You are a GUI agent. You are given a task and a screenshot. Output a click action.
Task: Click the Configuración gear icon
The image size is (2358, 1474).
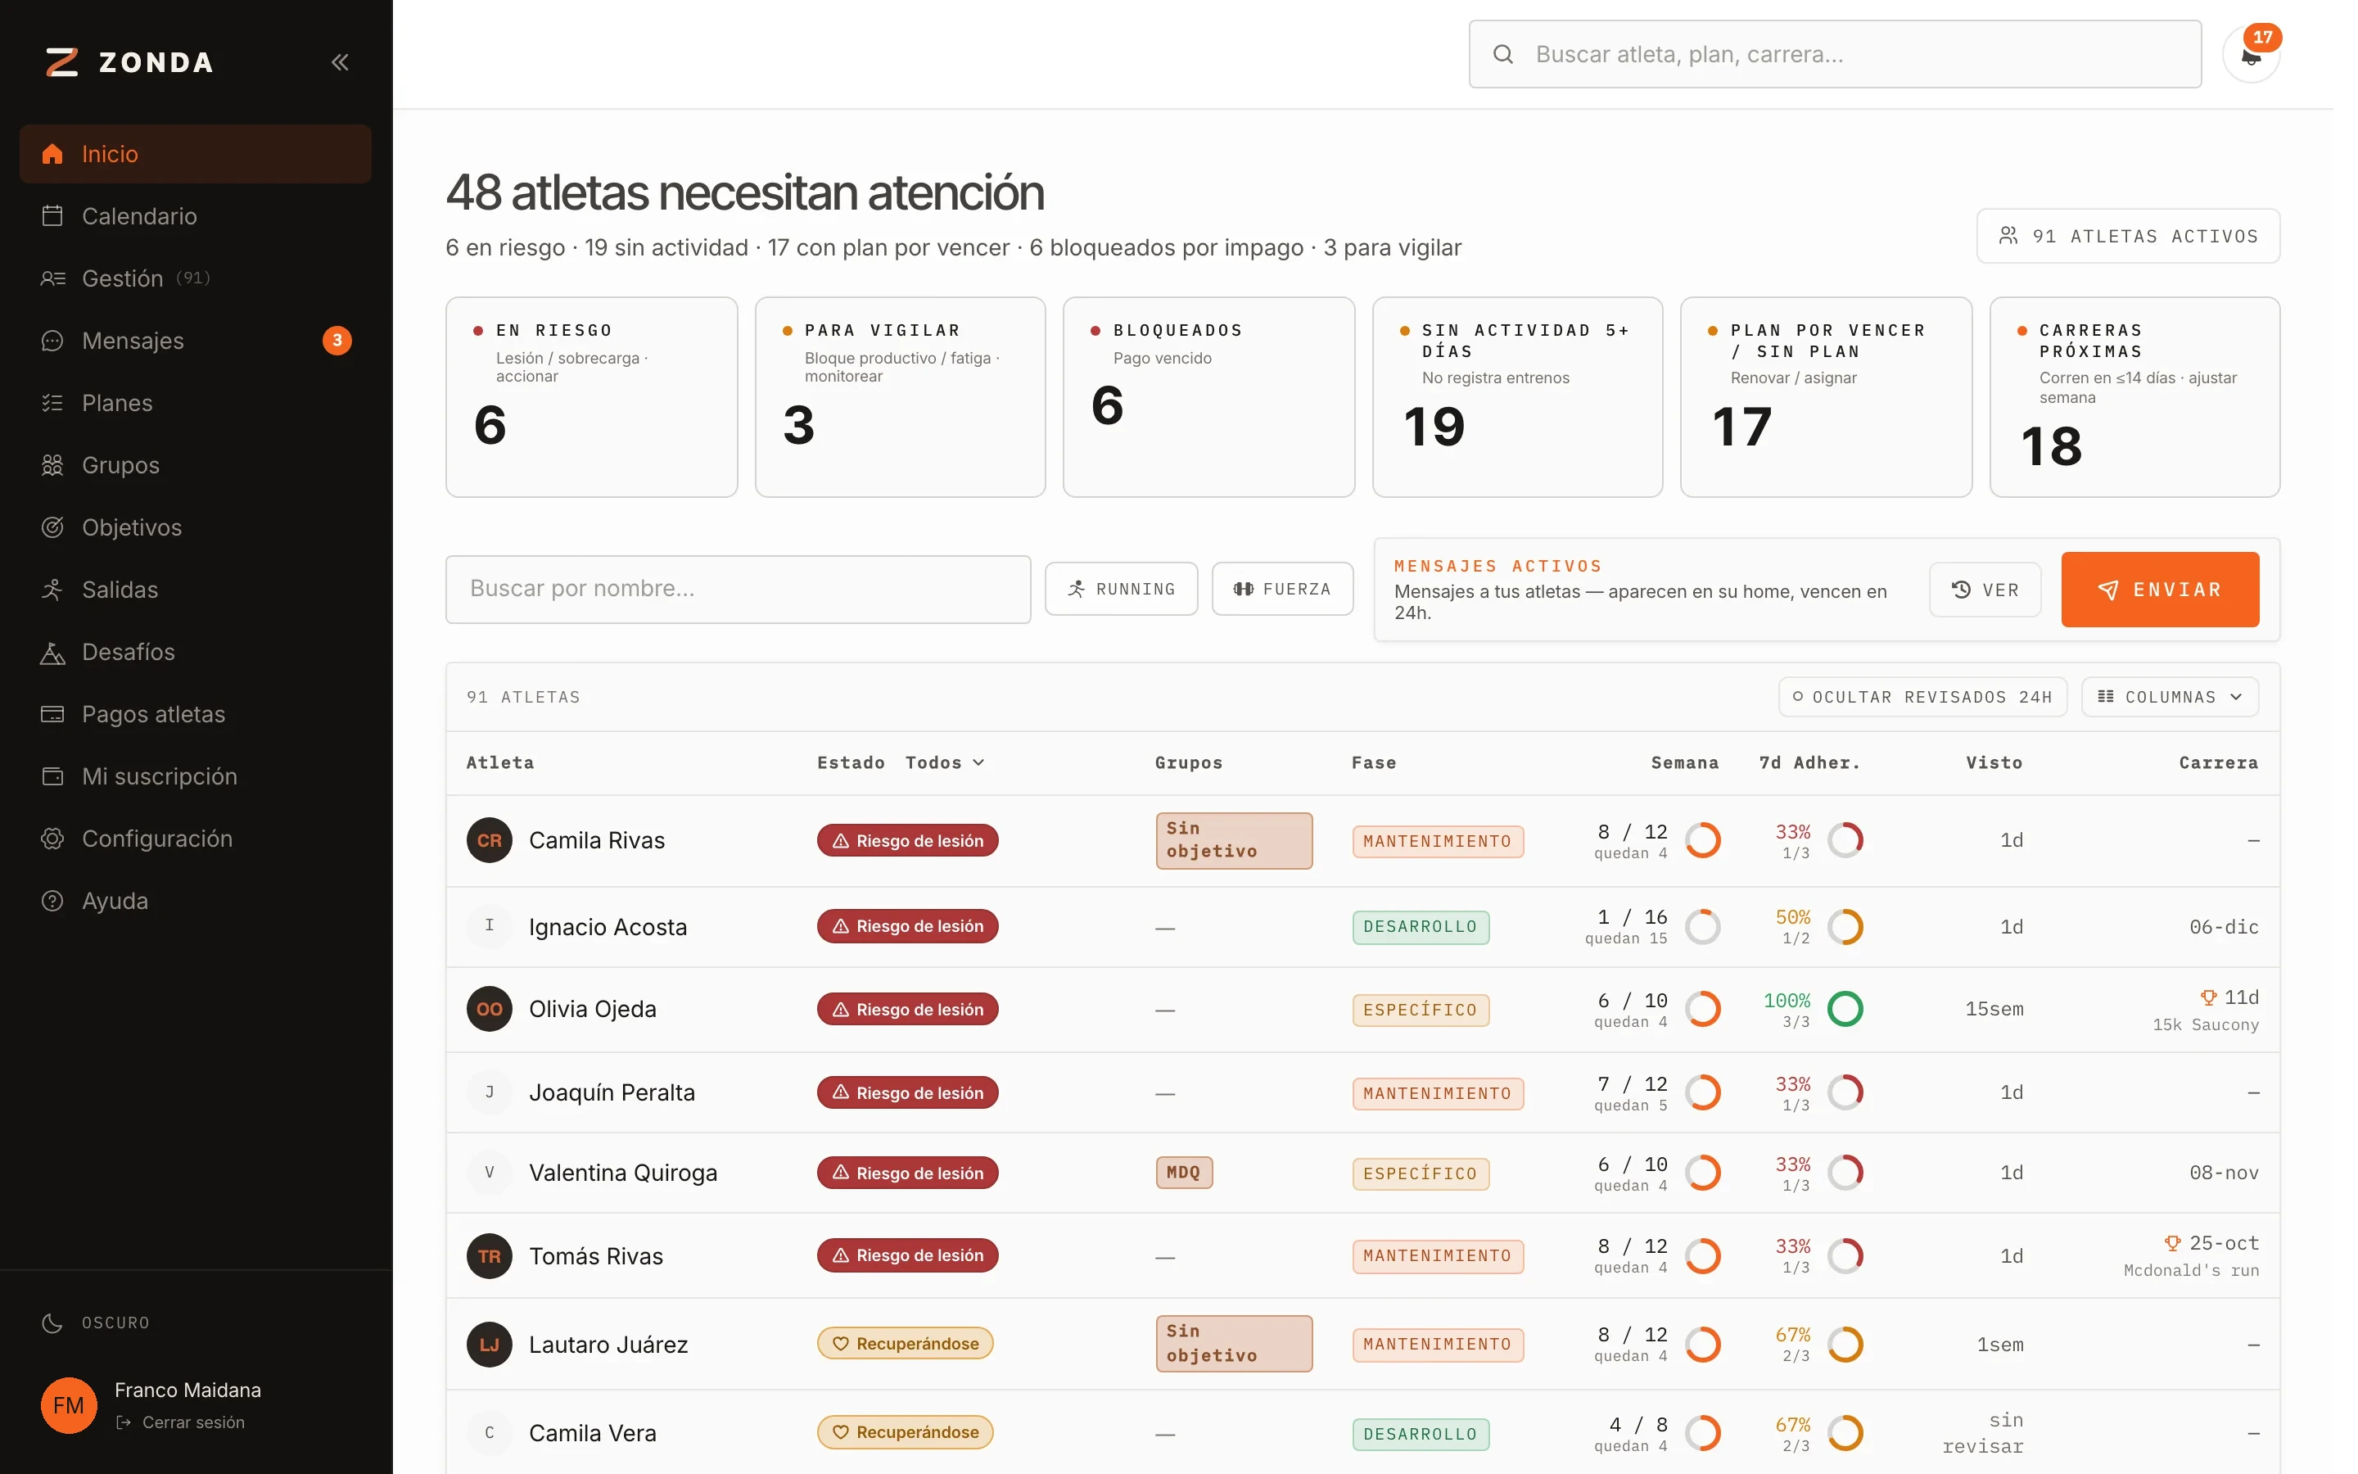[x=52, y=839]
